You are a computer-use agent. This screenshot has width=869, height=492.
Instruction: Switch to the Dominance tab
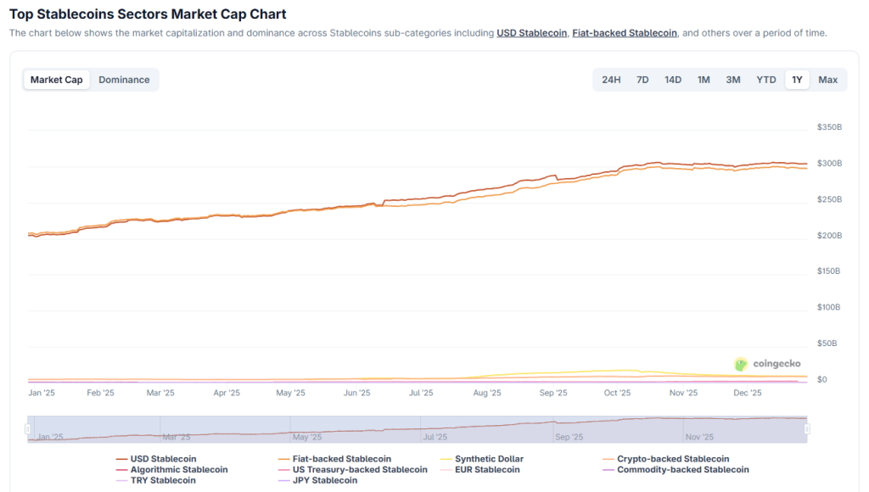(124, 80)
